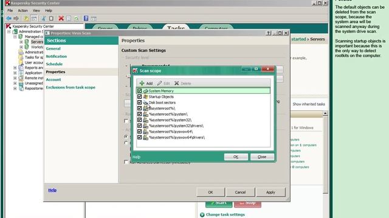Click the Startup Objects Windows flag icon
Viewport: 389px width, 218px height.
point(146,97)
